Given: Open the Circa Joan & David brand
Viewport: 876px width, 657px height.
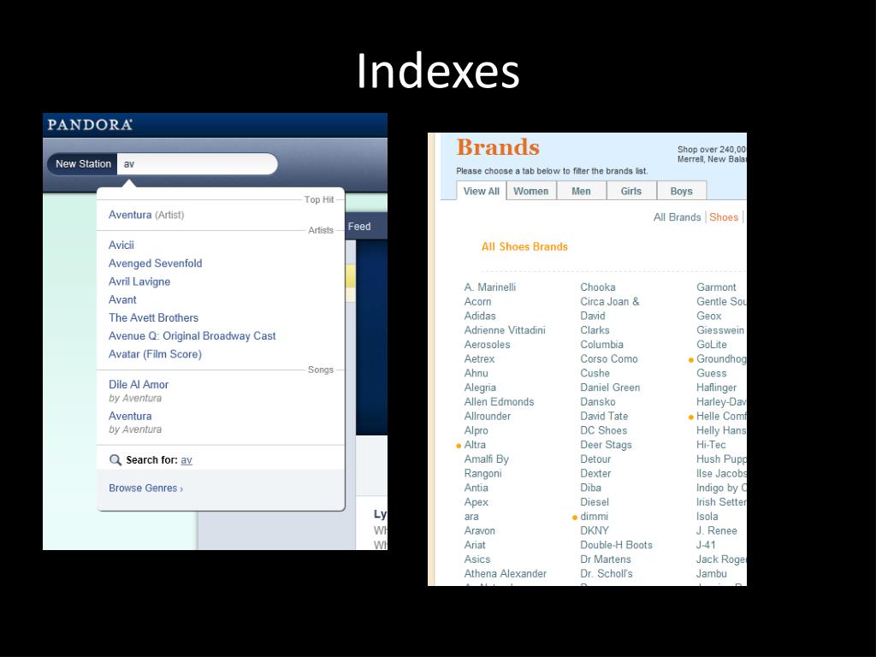Looking at the screenshot, I should point(609,308).
